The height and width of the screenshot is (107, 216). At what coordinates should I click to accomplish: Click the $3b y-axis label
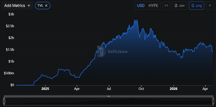pos(11,14)
